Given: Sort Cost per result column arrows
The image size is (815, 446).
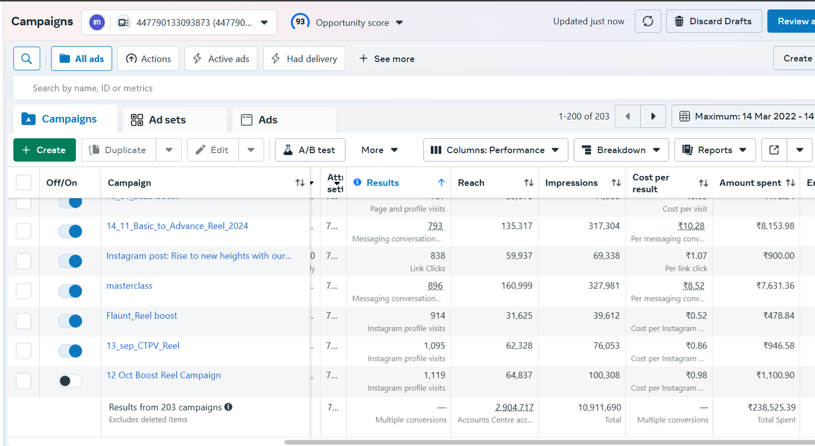Looking at the screenshot, I should tap(703, 183).
